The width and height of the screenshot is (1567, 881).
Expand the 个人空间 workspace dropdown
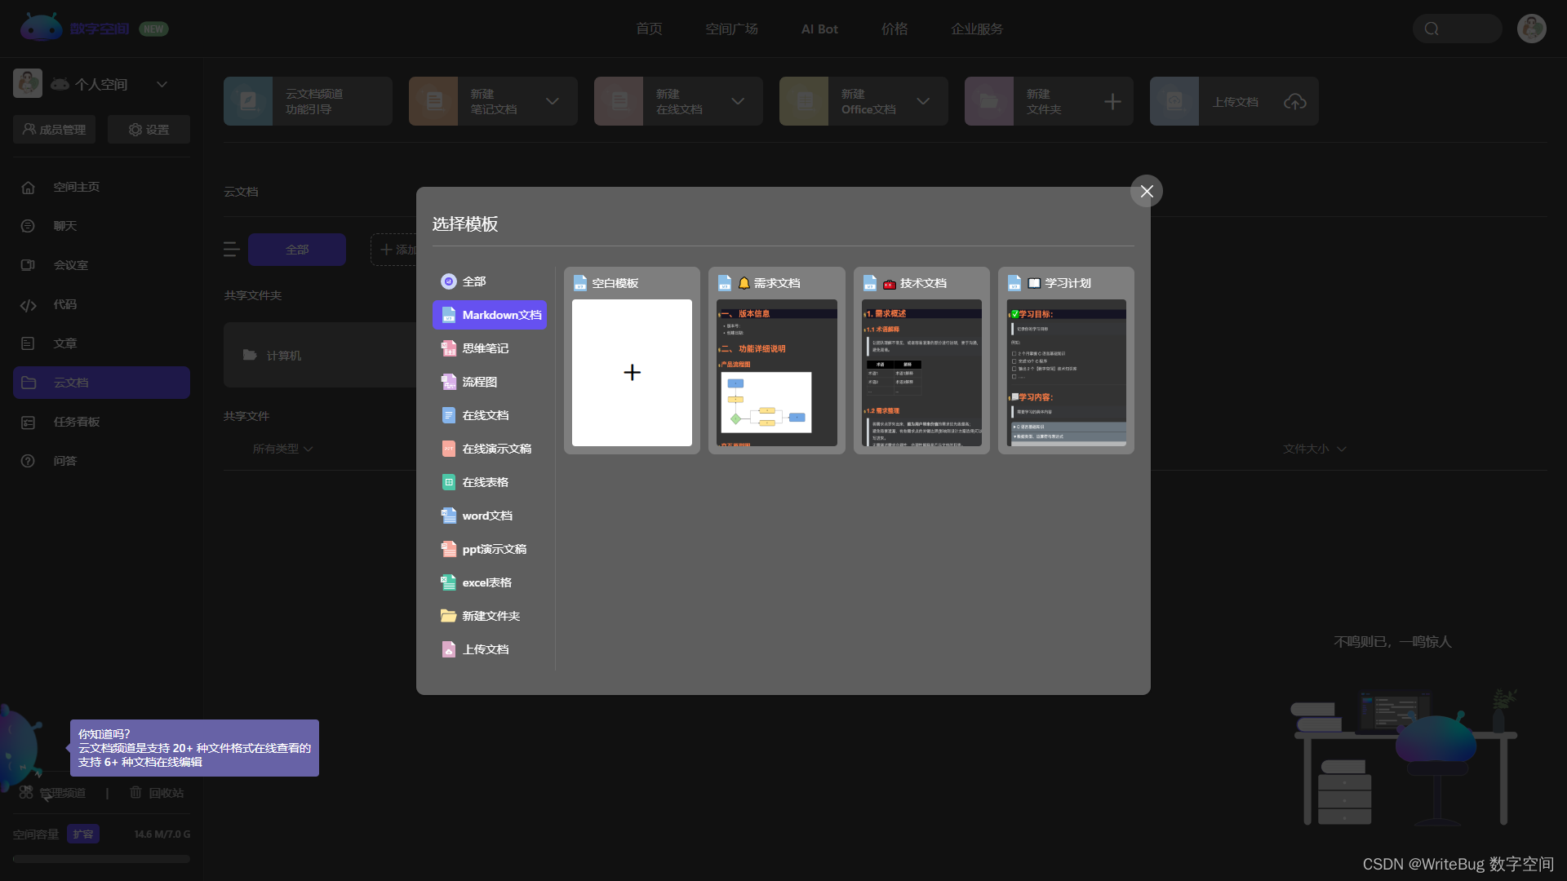pyautogui.click(x=162, y=84)
